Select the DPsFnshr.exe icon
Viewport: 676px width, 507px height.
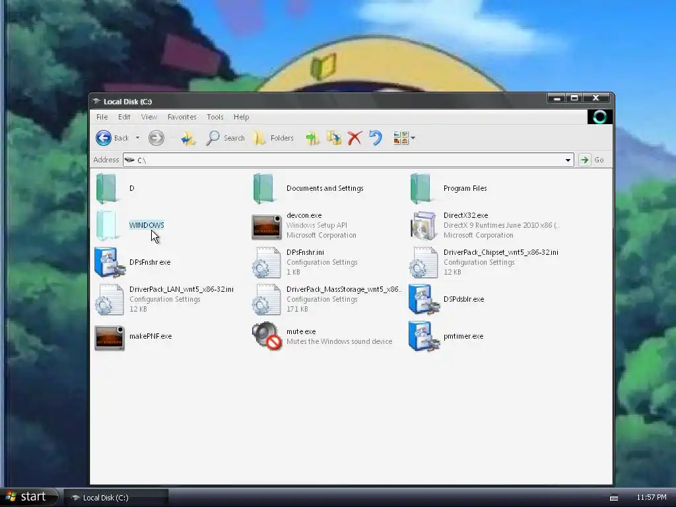pyautogui.click(x=110, y=262)
